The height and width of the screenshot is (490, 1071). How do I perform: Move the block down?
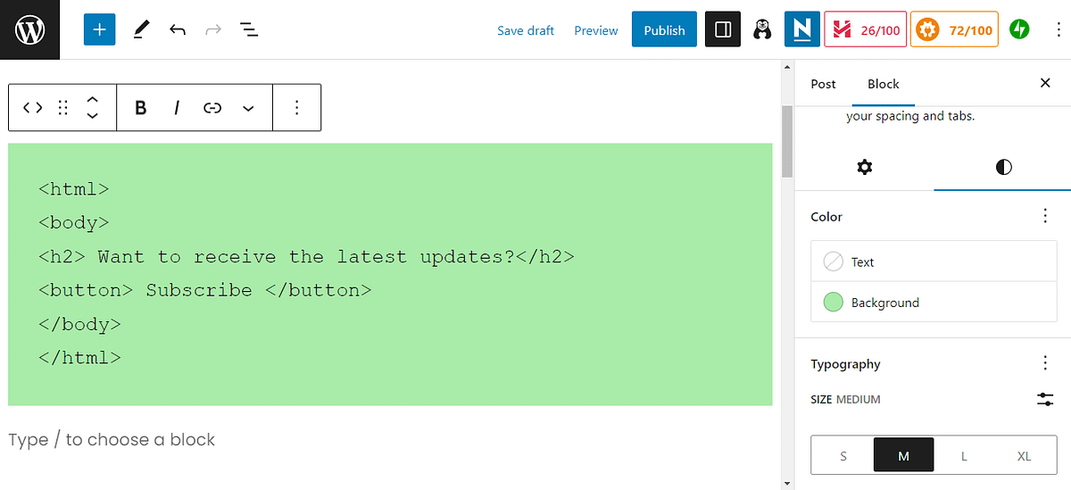point(92,116)
